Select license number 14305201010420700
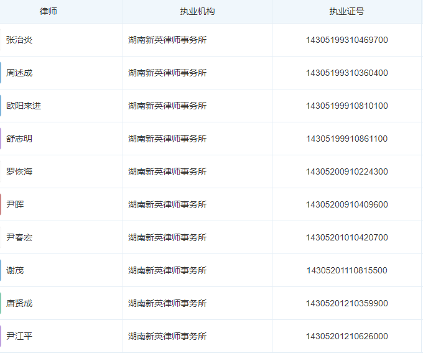 click(346, 237)
